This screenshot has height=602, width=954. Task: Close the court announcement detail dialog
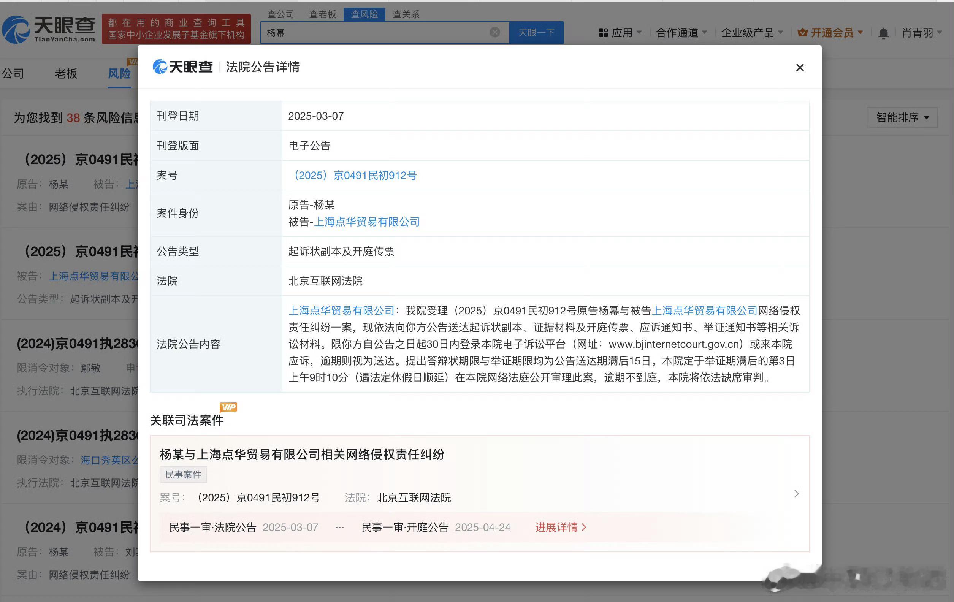tap(799, 68)
